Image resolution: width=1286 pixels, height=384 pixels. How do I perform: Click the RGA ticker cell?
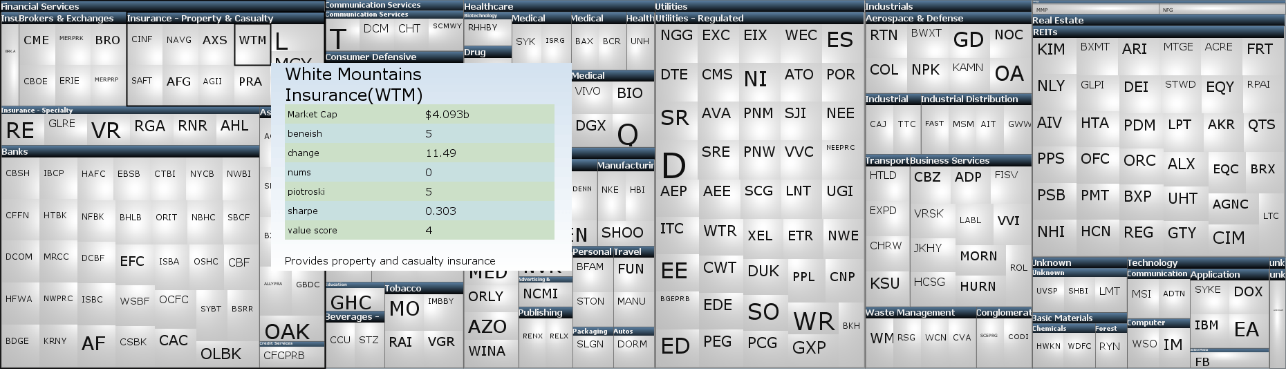[x=150, y=129]
